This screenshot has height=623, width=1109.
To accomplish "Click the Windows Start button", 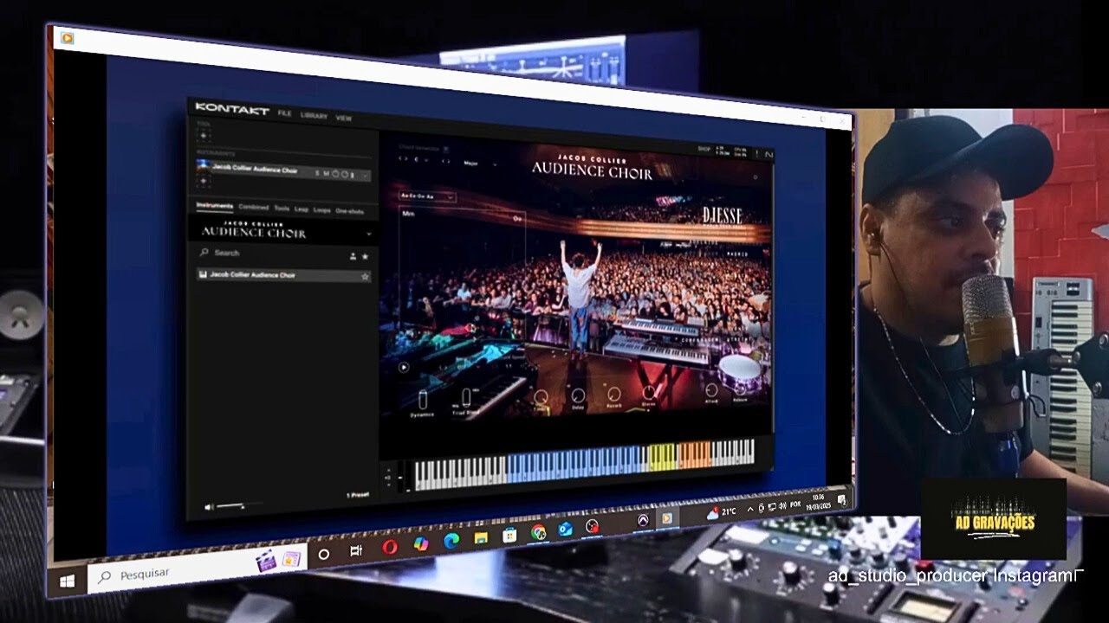I will pyautogui.click(x=67, y=581).
